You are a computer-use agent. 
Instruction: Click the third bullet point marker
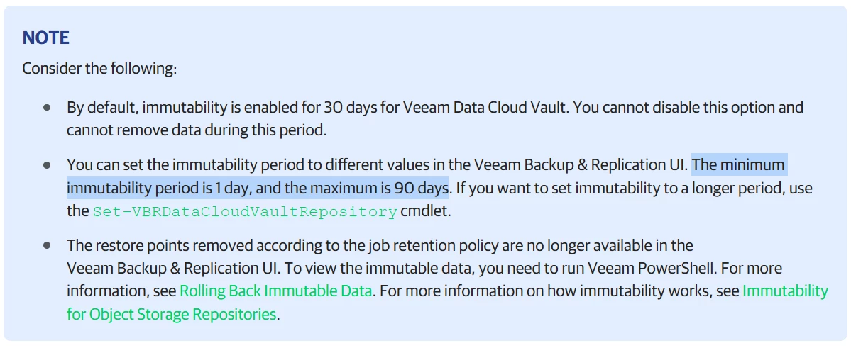(47, 245)
